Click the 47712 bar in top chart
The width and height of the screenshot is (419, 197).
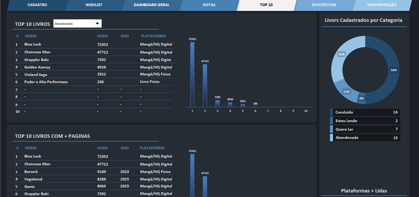[205, 86]
